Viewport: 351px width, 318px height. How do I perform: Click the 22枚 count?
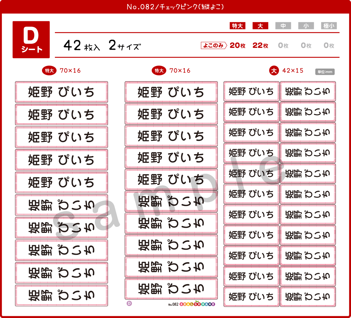(x=260, y=45)
